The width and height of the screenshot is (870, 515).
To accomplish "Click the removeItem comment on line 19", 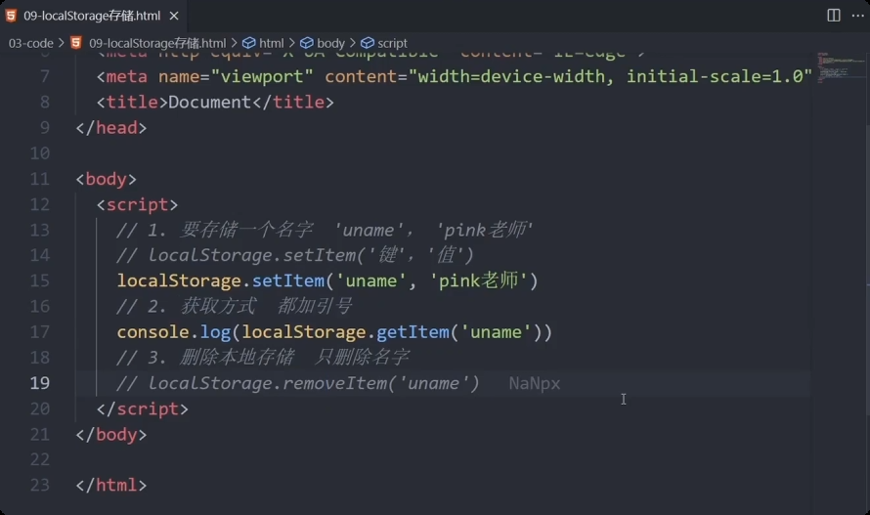I will click(298, 383).
